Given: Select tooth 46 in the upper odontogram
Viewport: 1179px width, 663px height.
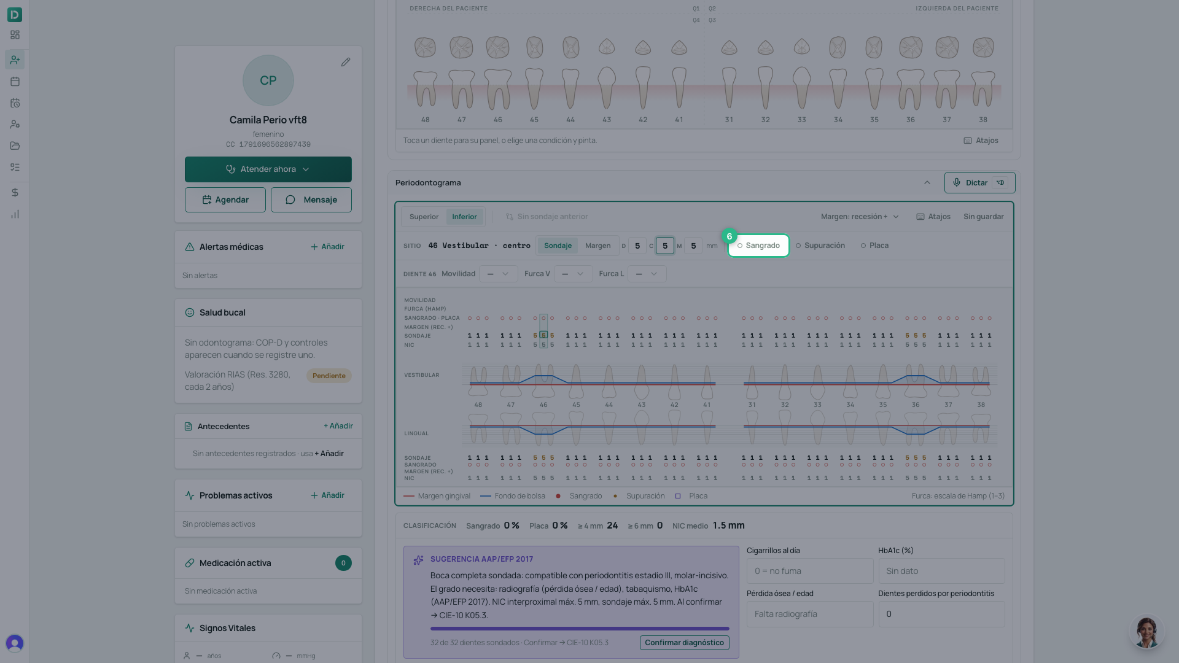Looking at the screenshot, I should coord(497,80).
